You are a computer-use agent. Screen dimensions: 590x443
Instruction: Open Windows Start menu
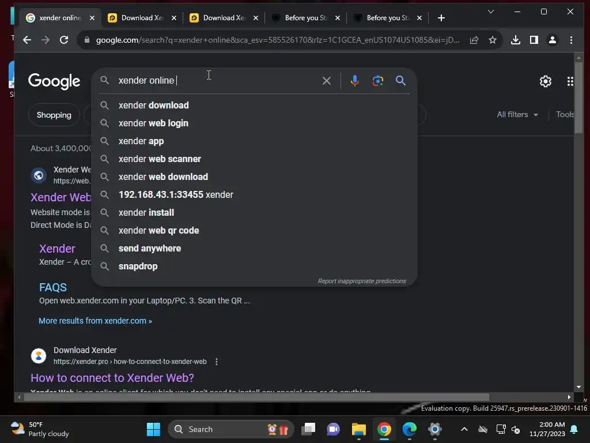coord(153,429)
